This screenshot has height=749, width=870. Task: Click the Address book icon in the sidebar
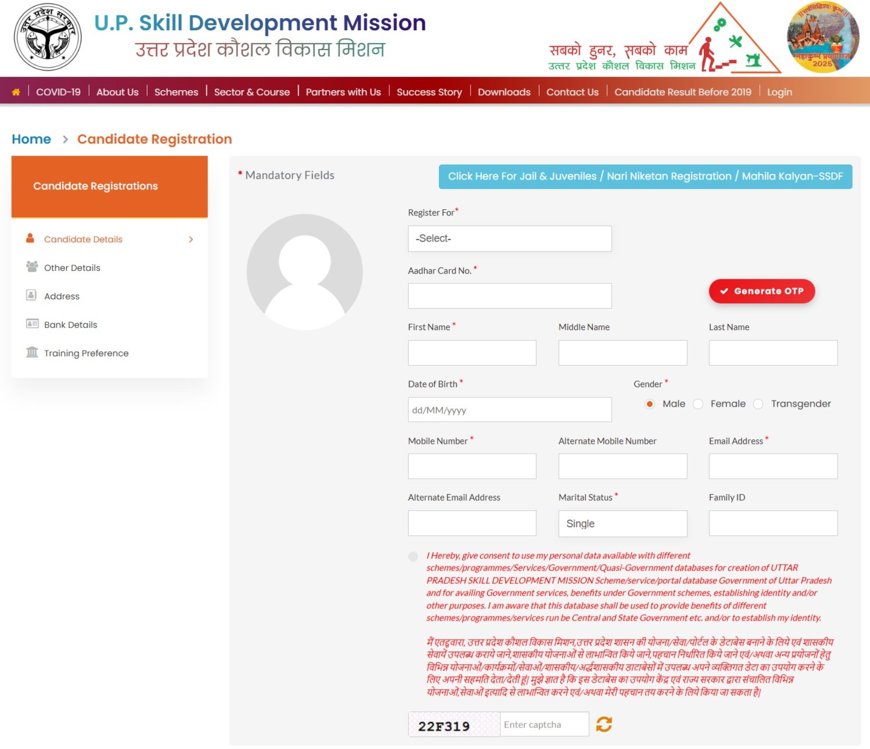pos(31,295)
